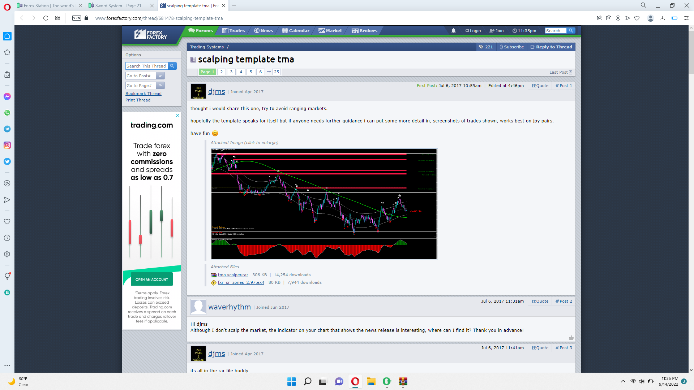The image size is (694, 390).
Task: Click the notification bell in the Forex Factory header
Action: tap(453, 31)
